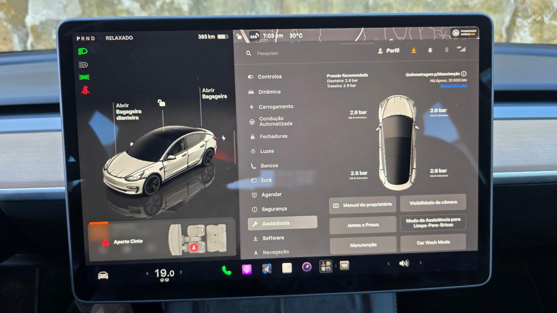Open info icon beside Quilometragem p/Manutenção
The height and width of the screenshot is (313, 557).
(x=464, y=74)
